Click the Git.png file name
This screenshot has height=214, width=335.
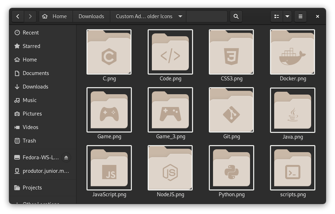click(x=232, y=137)
